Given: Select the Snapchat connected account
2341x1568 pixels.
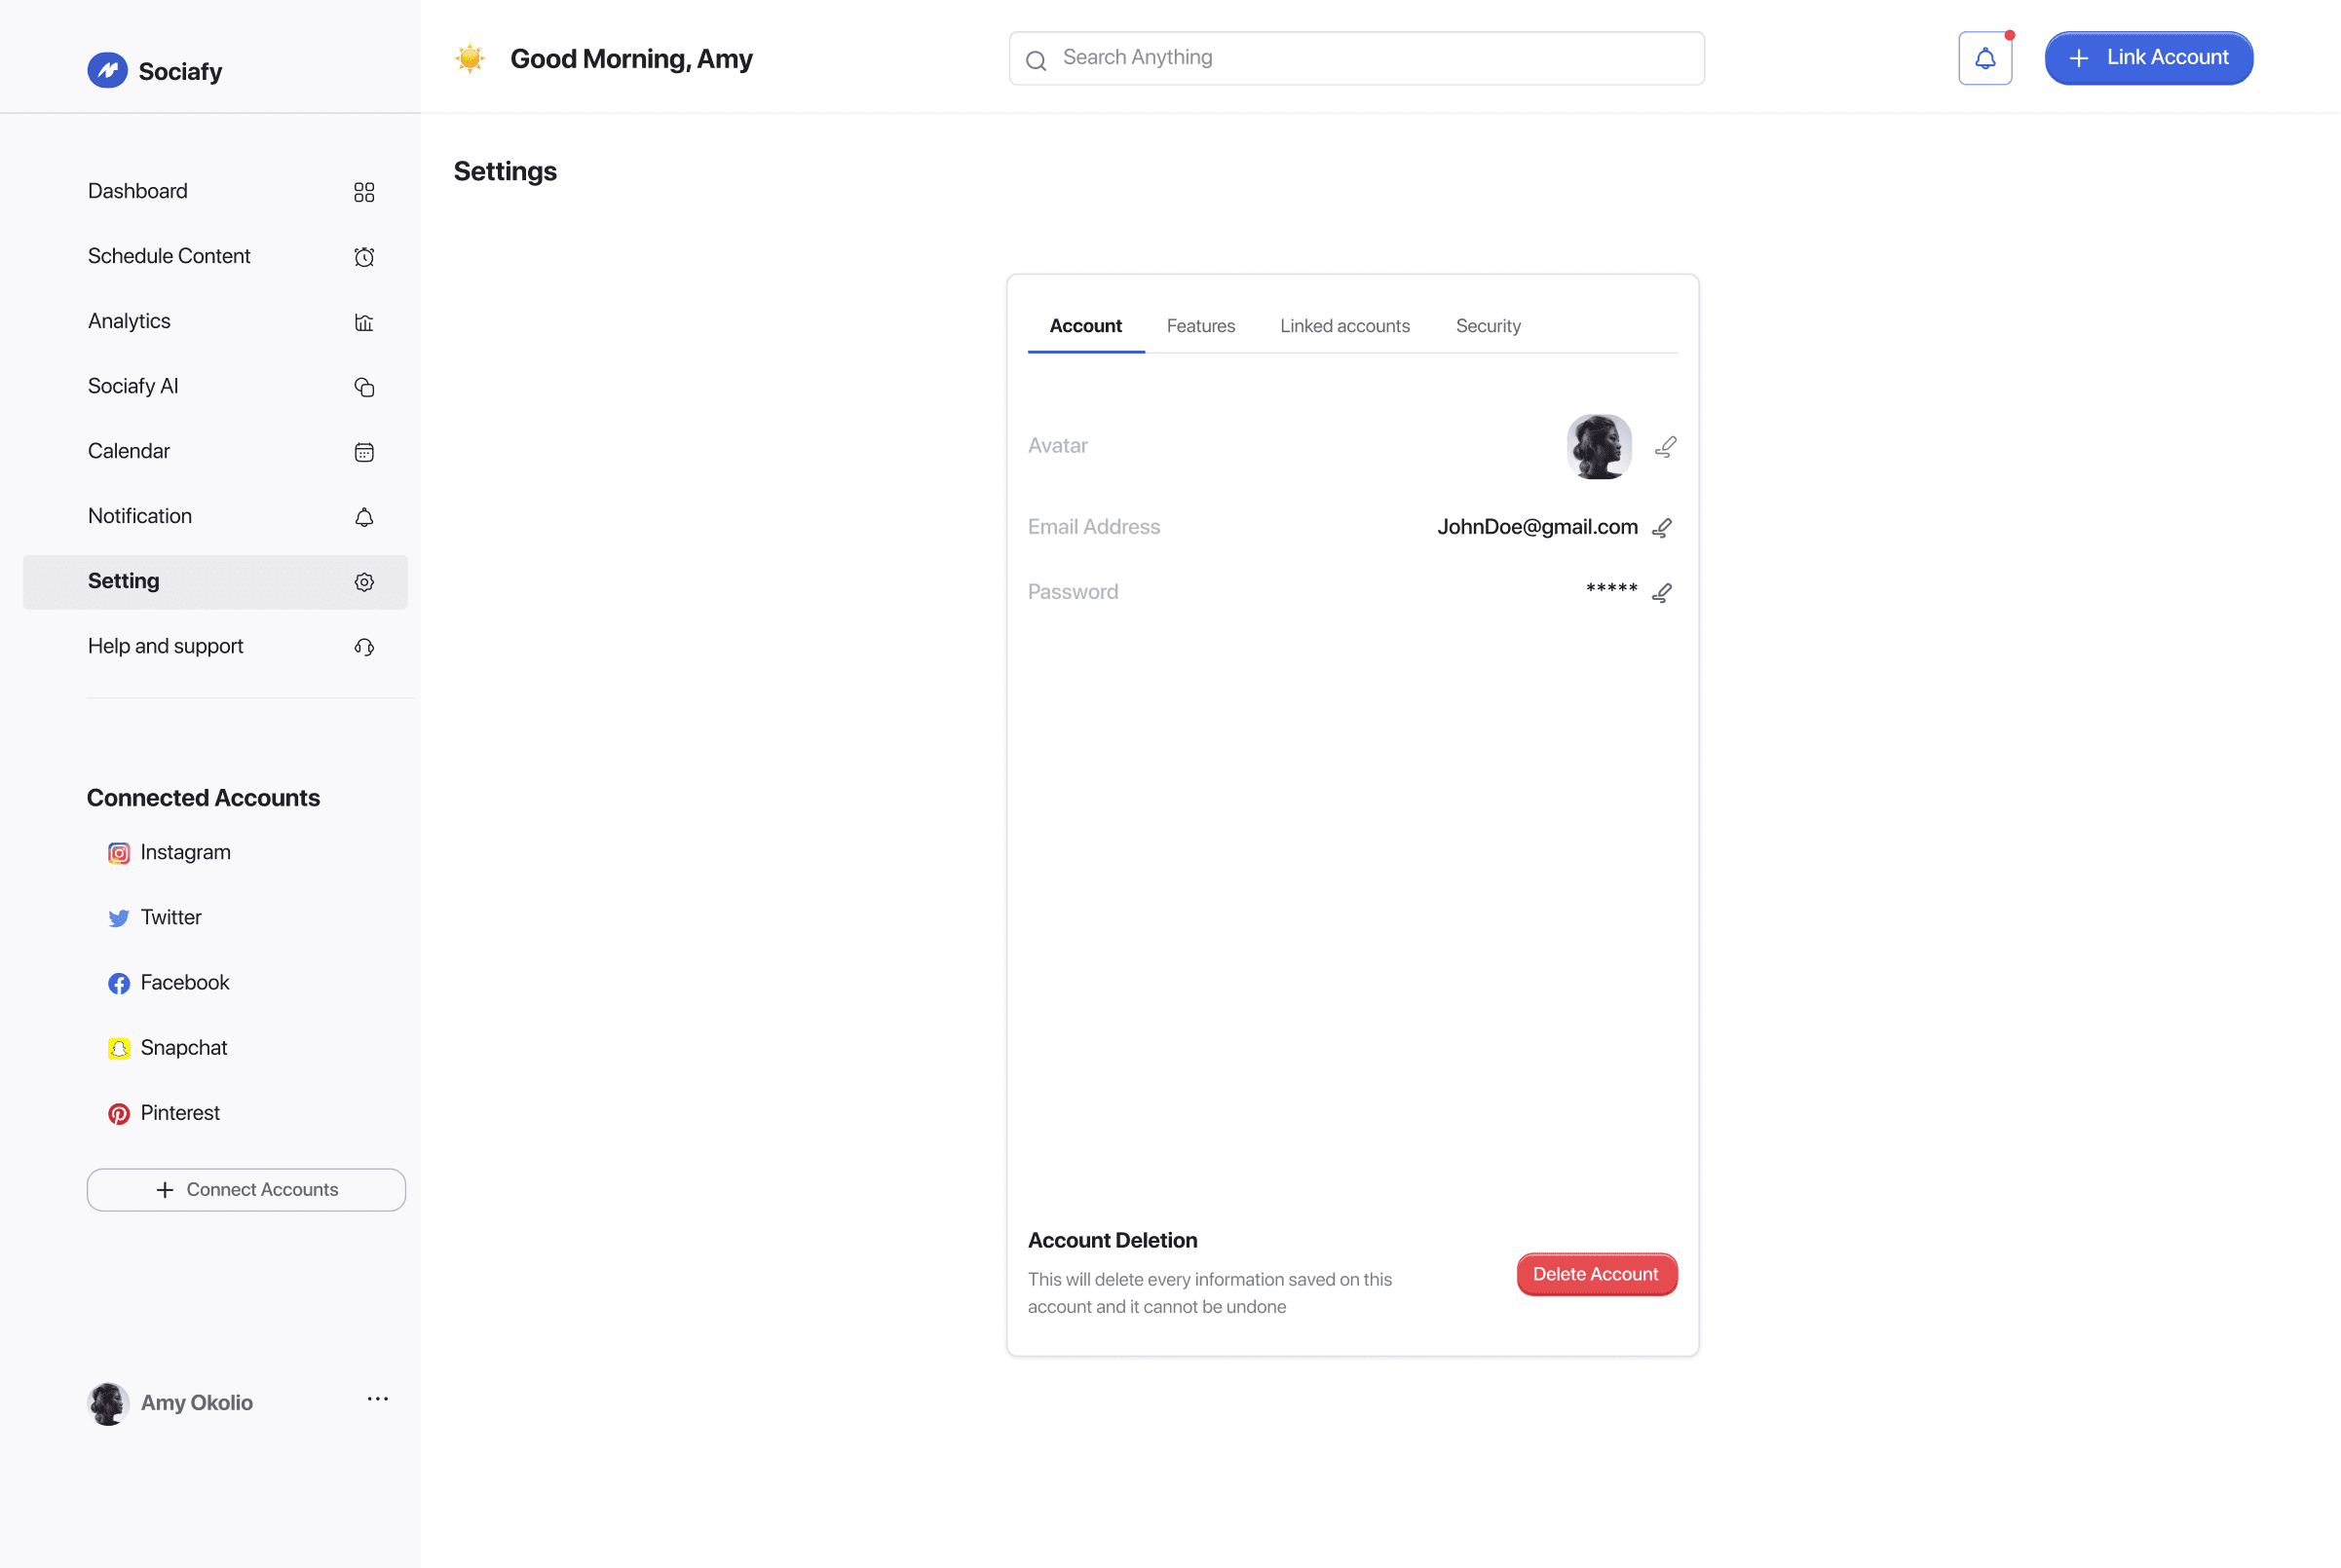Looking at the screenshot, I should point(183,1047).
